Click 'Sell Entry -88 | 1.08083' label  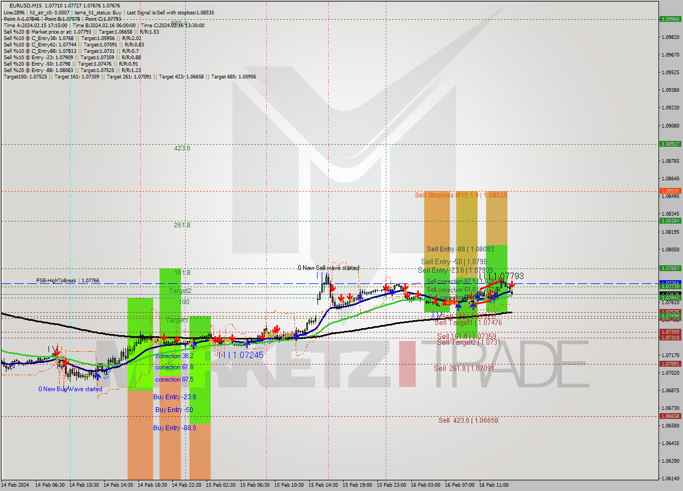460,249
